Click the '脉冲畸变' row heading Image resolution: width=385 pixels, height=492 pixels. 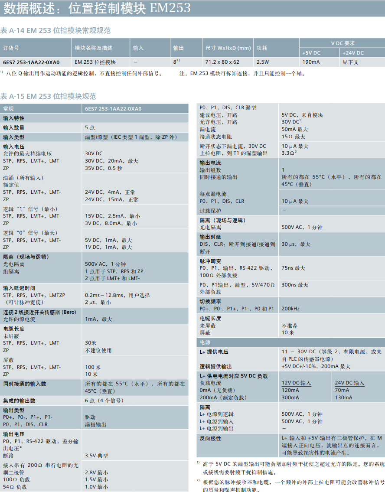[210, 261]
